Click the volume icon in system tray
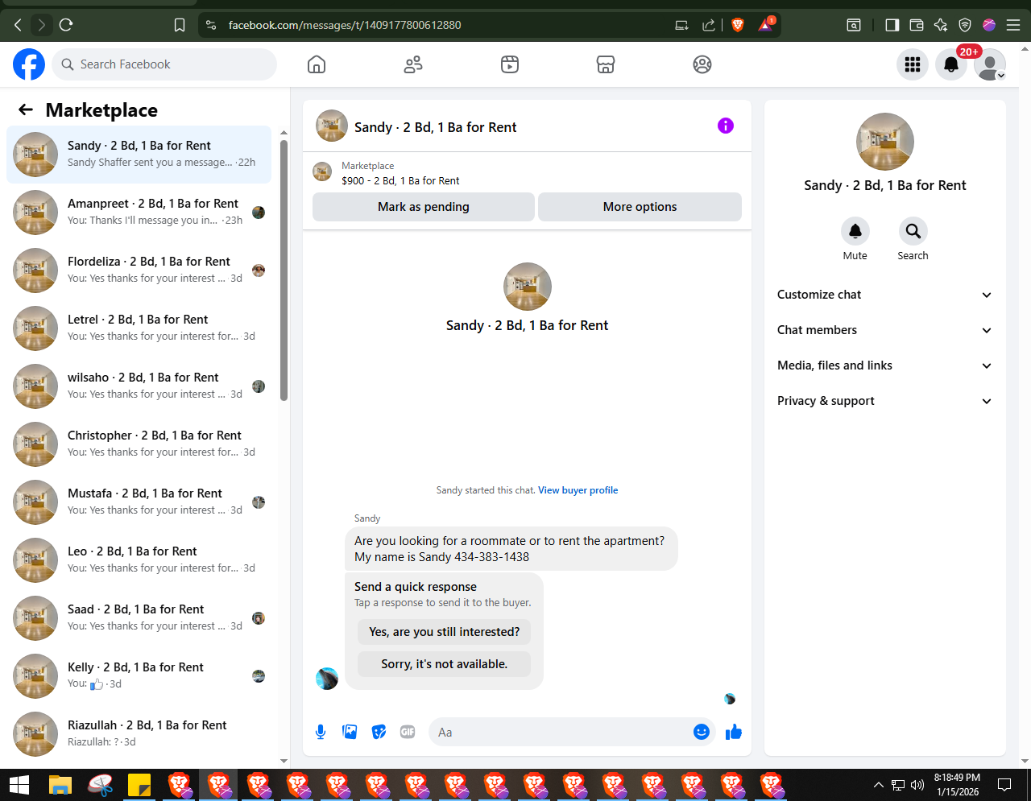The width and height of the screenshot is (1031, 801). point(917,785)
